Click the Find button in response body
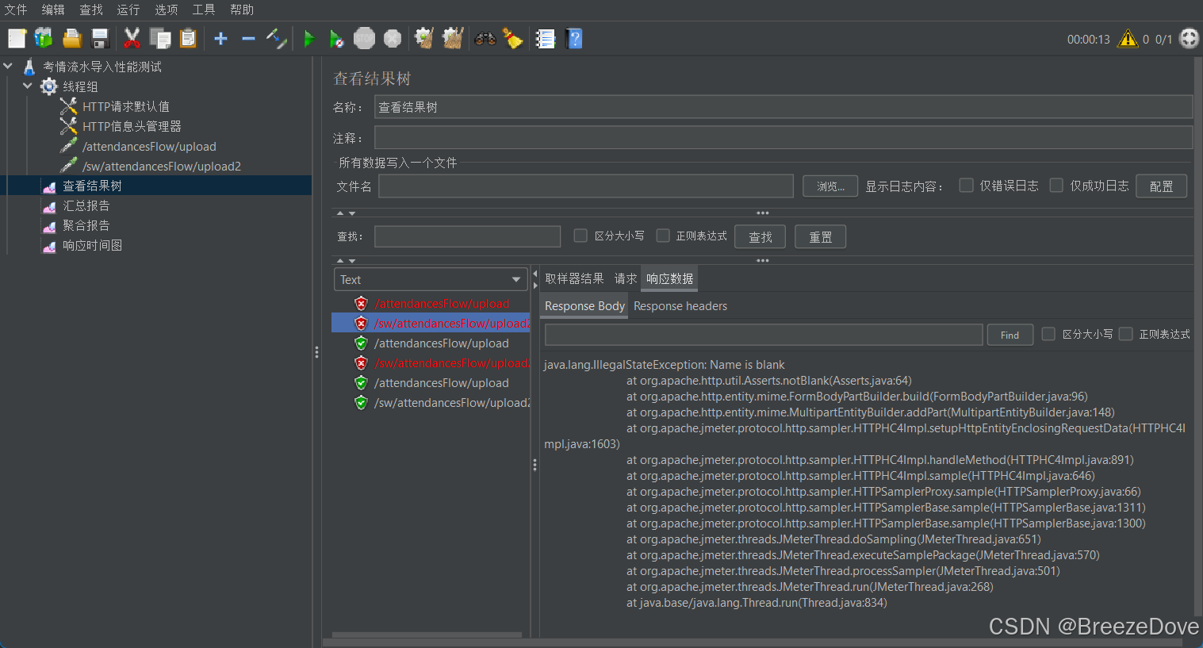Image resolution: width=1203 pixels, height=648 pixels. tap(1010, 335)
